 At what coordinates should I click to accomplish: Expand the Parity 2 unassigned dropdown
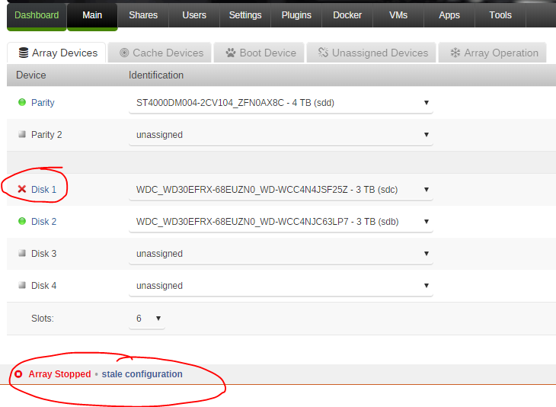pos(281,135)
